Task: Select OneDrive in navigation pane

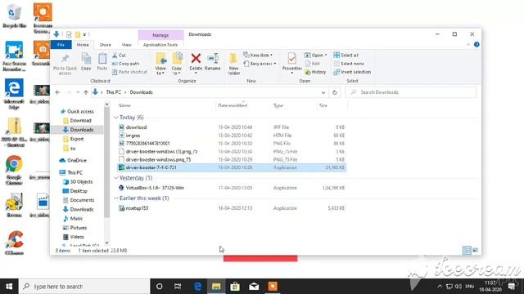Action: pos(73,160)
